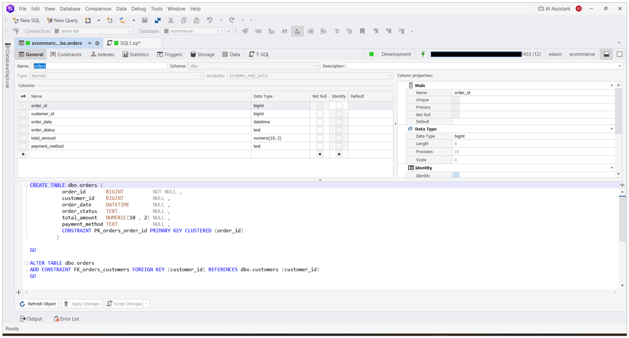Click the Open file folder icon
The width and height of the screenshot is (629, 338).
(123, 20)
